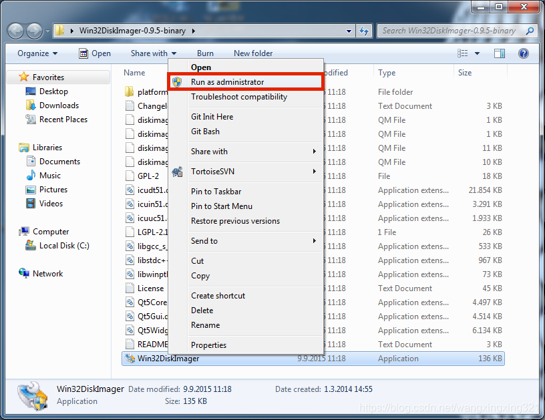
Task: Open the Share with toolbar dropdown
Action: (x=154, y=53)
